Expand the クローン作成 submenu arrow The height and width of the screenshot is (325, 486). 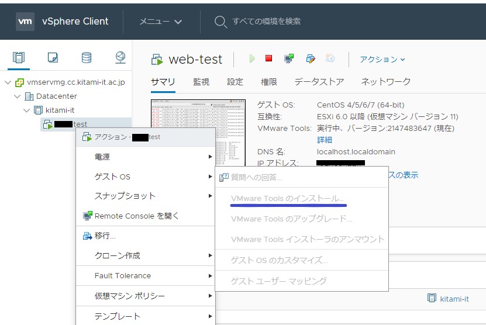point(210,255)
